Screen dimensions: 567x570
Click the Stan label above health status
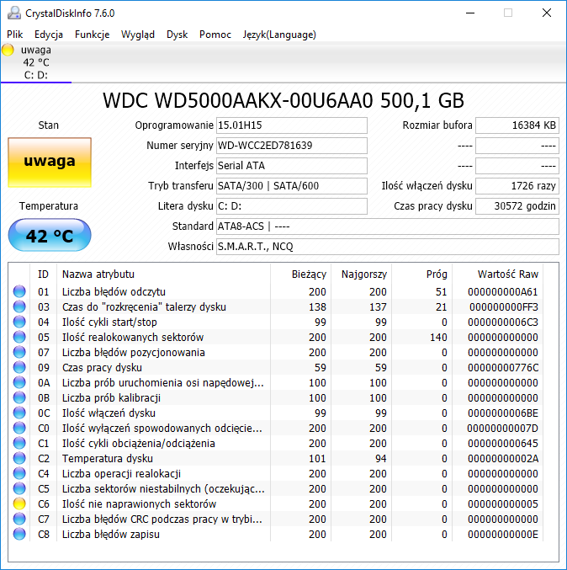pos(48,125)
